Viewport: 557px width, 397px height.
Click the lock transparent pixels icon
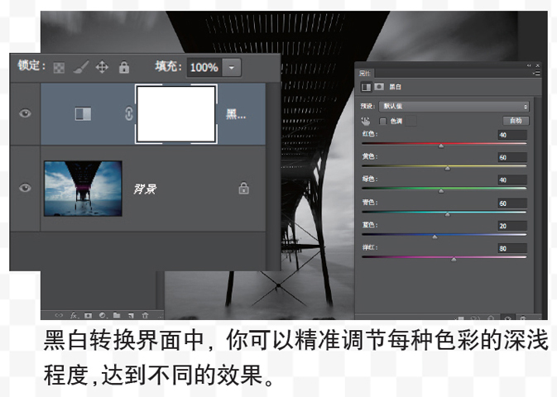59,68
